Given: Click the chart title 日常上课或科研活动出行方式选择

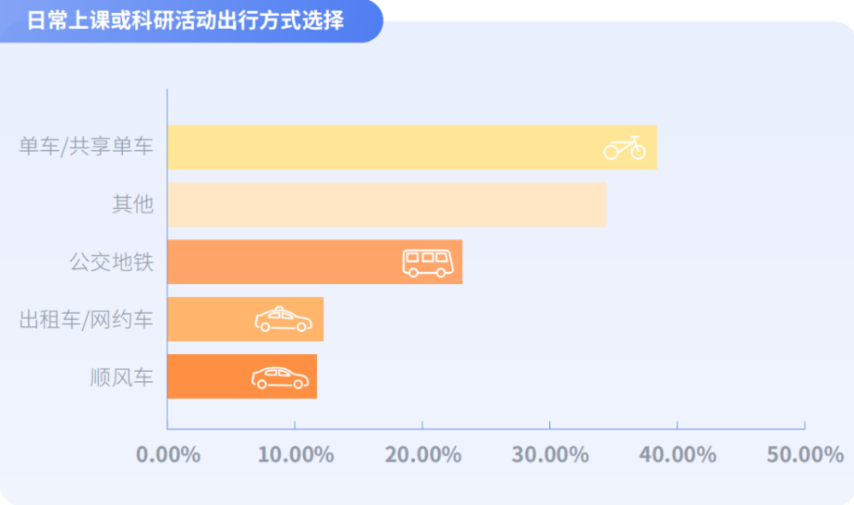Looking at the screenshot, I should pos(185,20).
